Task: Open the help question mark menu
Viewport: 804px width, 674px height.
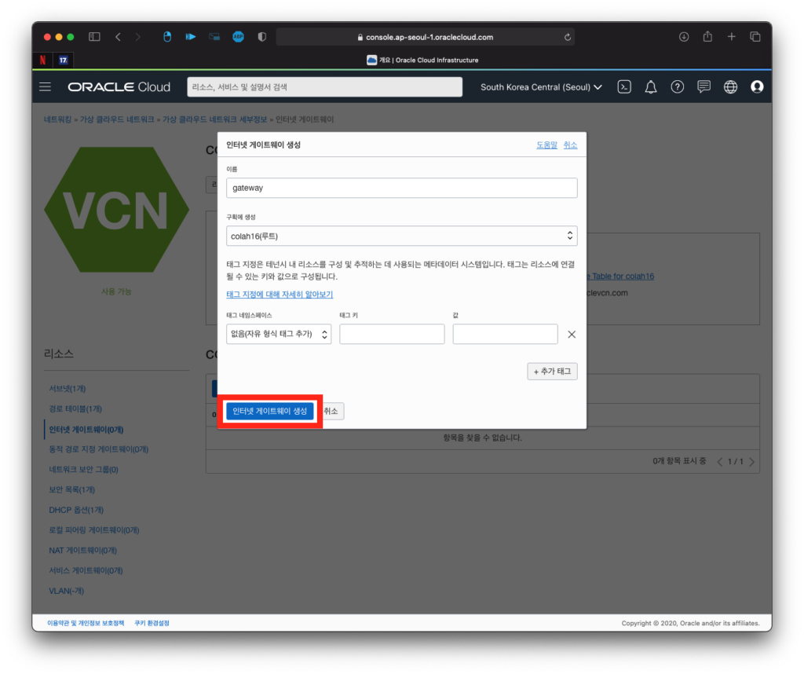Action: coord(677,87)
